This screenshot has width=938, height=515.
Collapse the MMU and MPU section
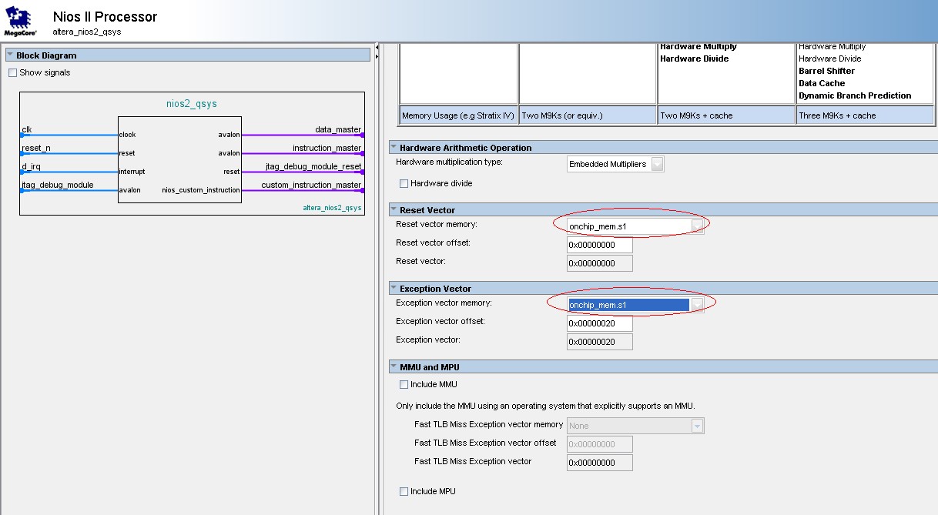coord(394,367)
